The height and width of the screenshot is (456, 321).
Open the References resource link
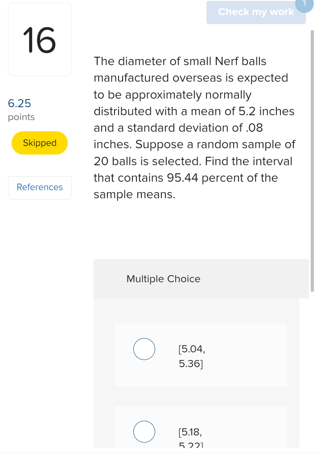40,187
